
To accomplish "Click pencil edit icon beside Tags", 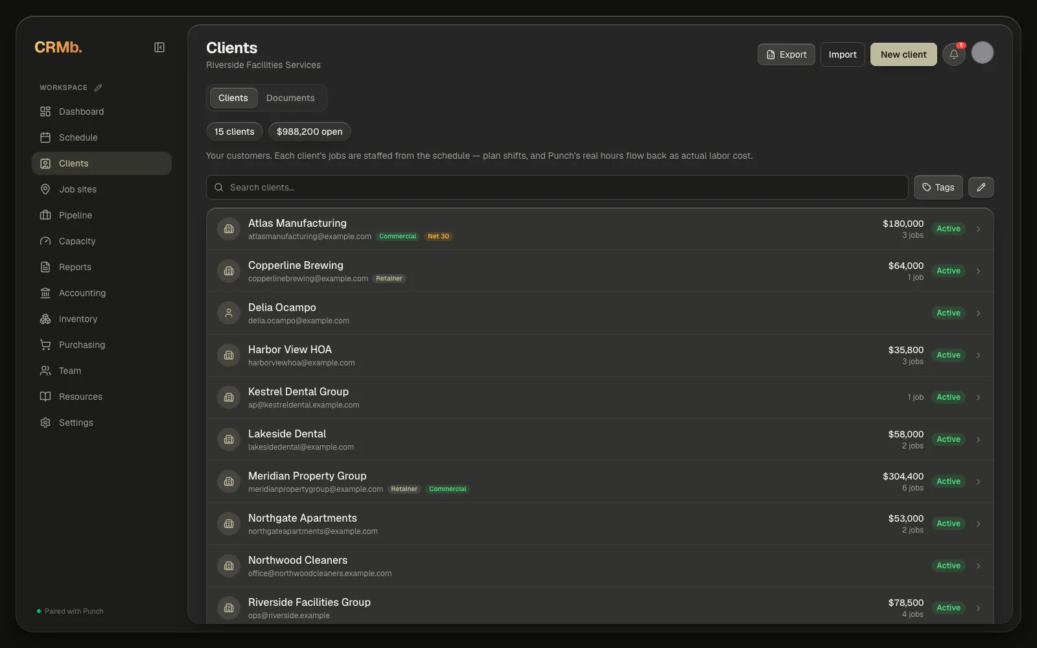I will pos(981,187).
